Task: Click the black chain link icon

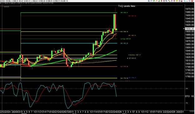Action: tap(182, 1)
